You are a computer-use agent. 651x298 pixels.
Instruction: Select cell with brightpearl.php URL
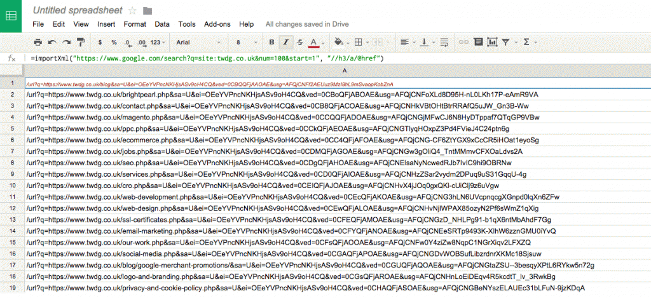tap(338, 95)
